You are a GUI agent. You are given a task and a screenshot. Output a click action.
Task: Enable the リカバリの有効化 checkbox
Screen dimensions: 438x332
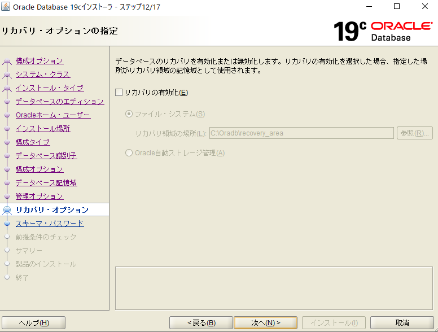coord(119,93)
